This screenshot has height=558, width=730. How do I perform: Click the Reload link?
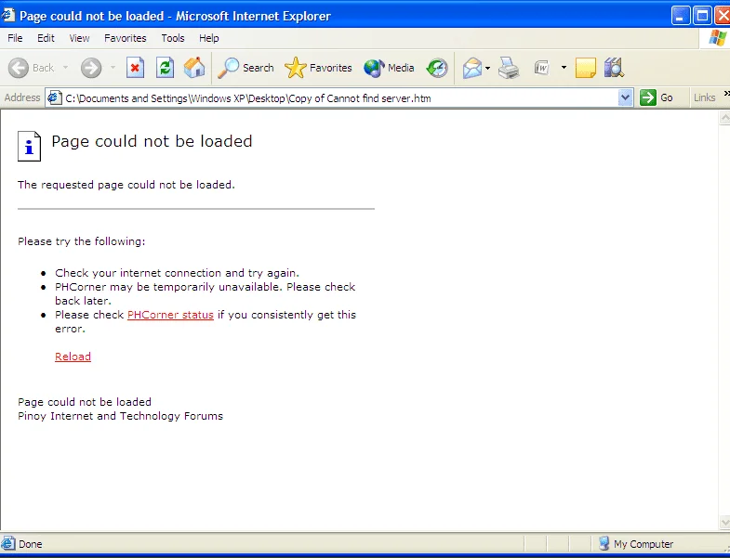tap(73, 357)
